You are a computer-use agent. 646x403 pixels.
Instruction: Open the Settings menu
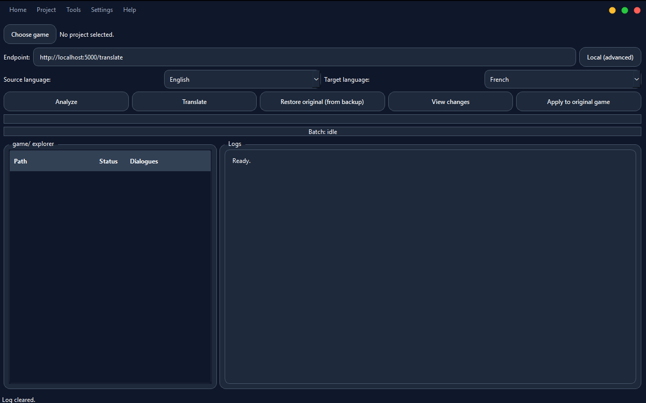tap(102, 10)
